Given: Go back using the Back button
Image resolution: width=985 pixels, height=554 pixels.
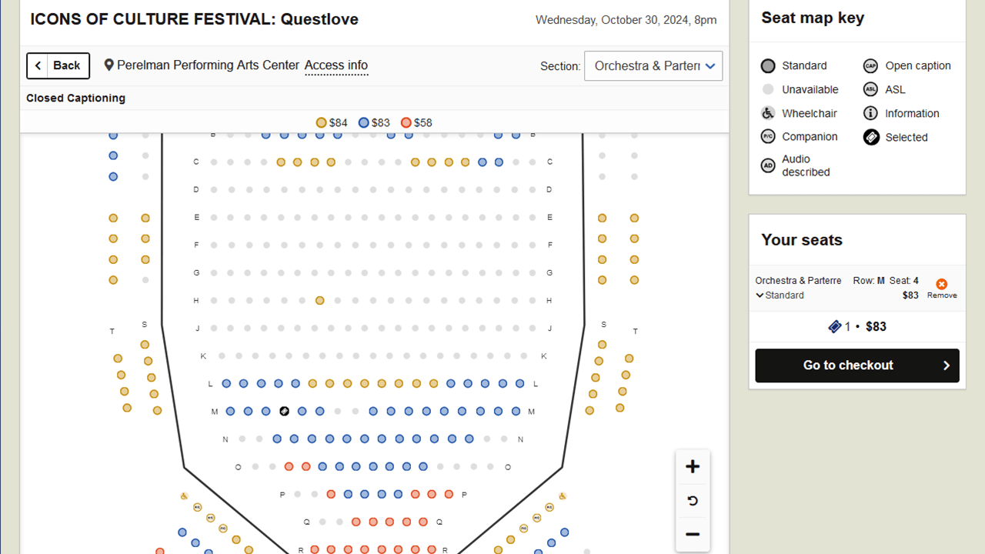Looking at the screenshot, I should pos(58,66).
